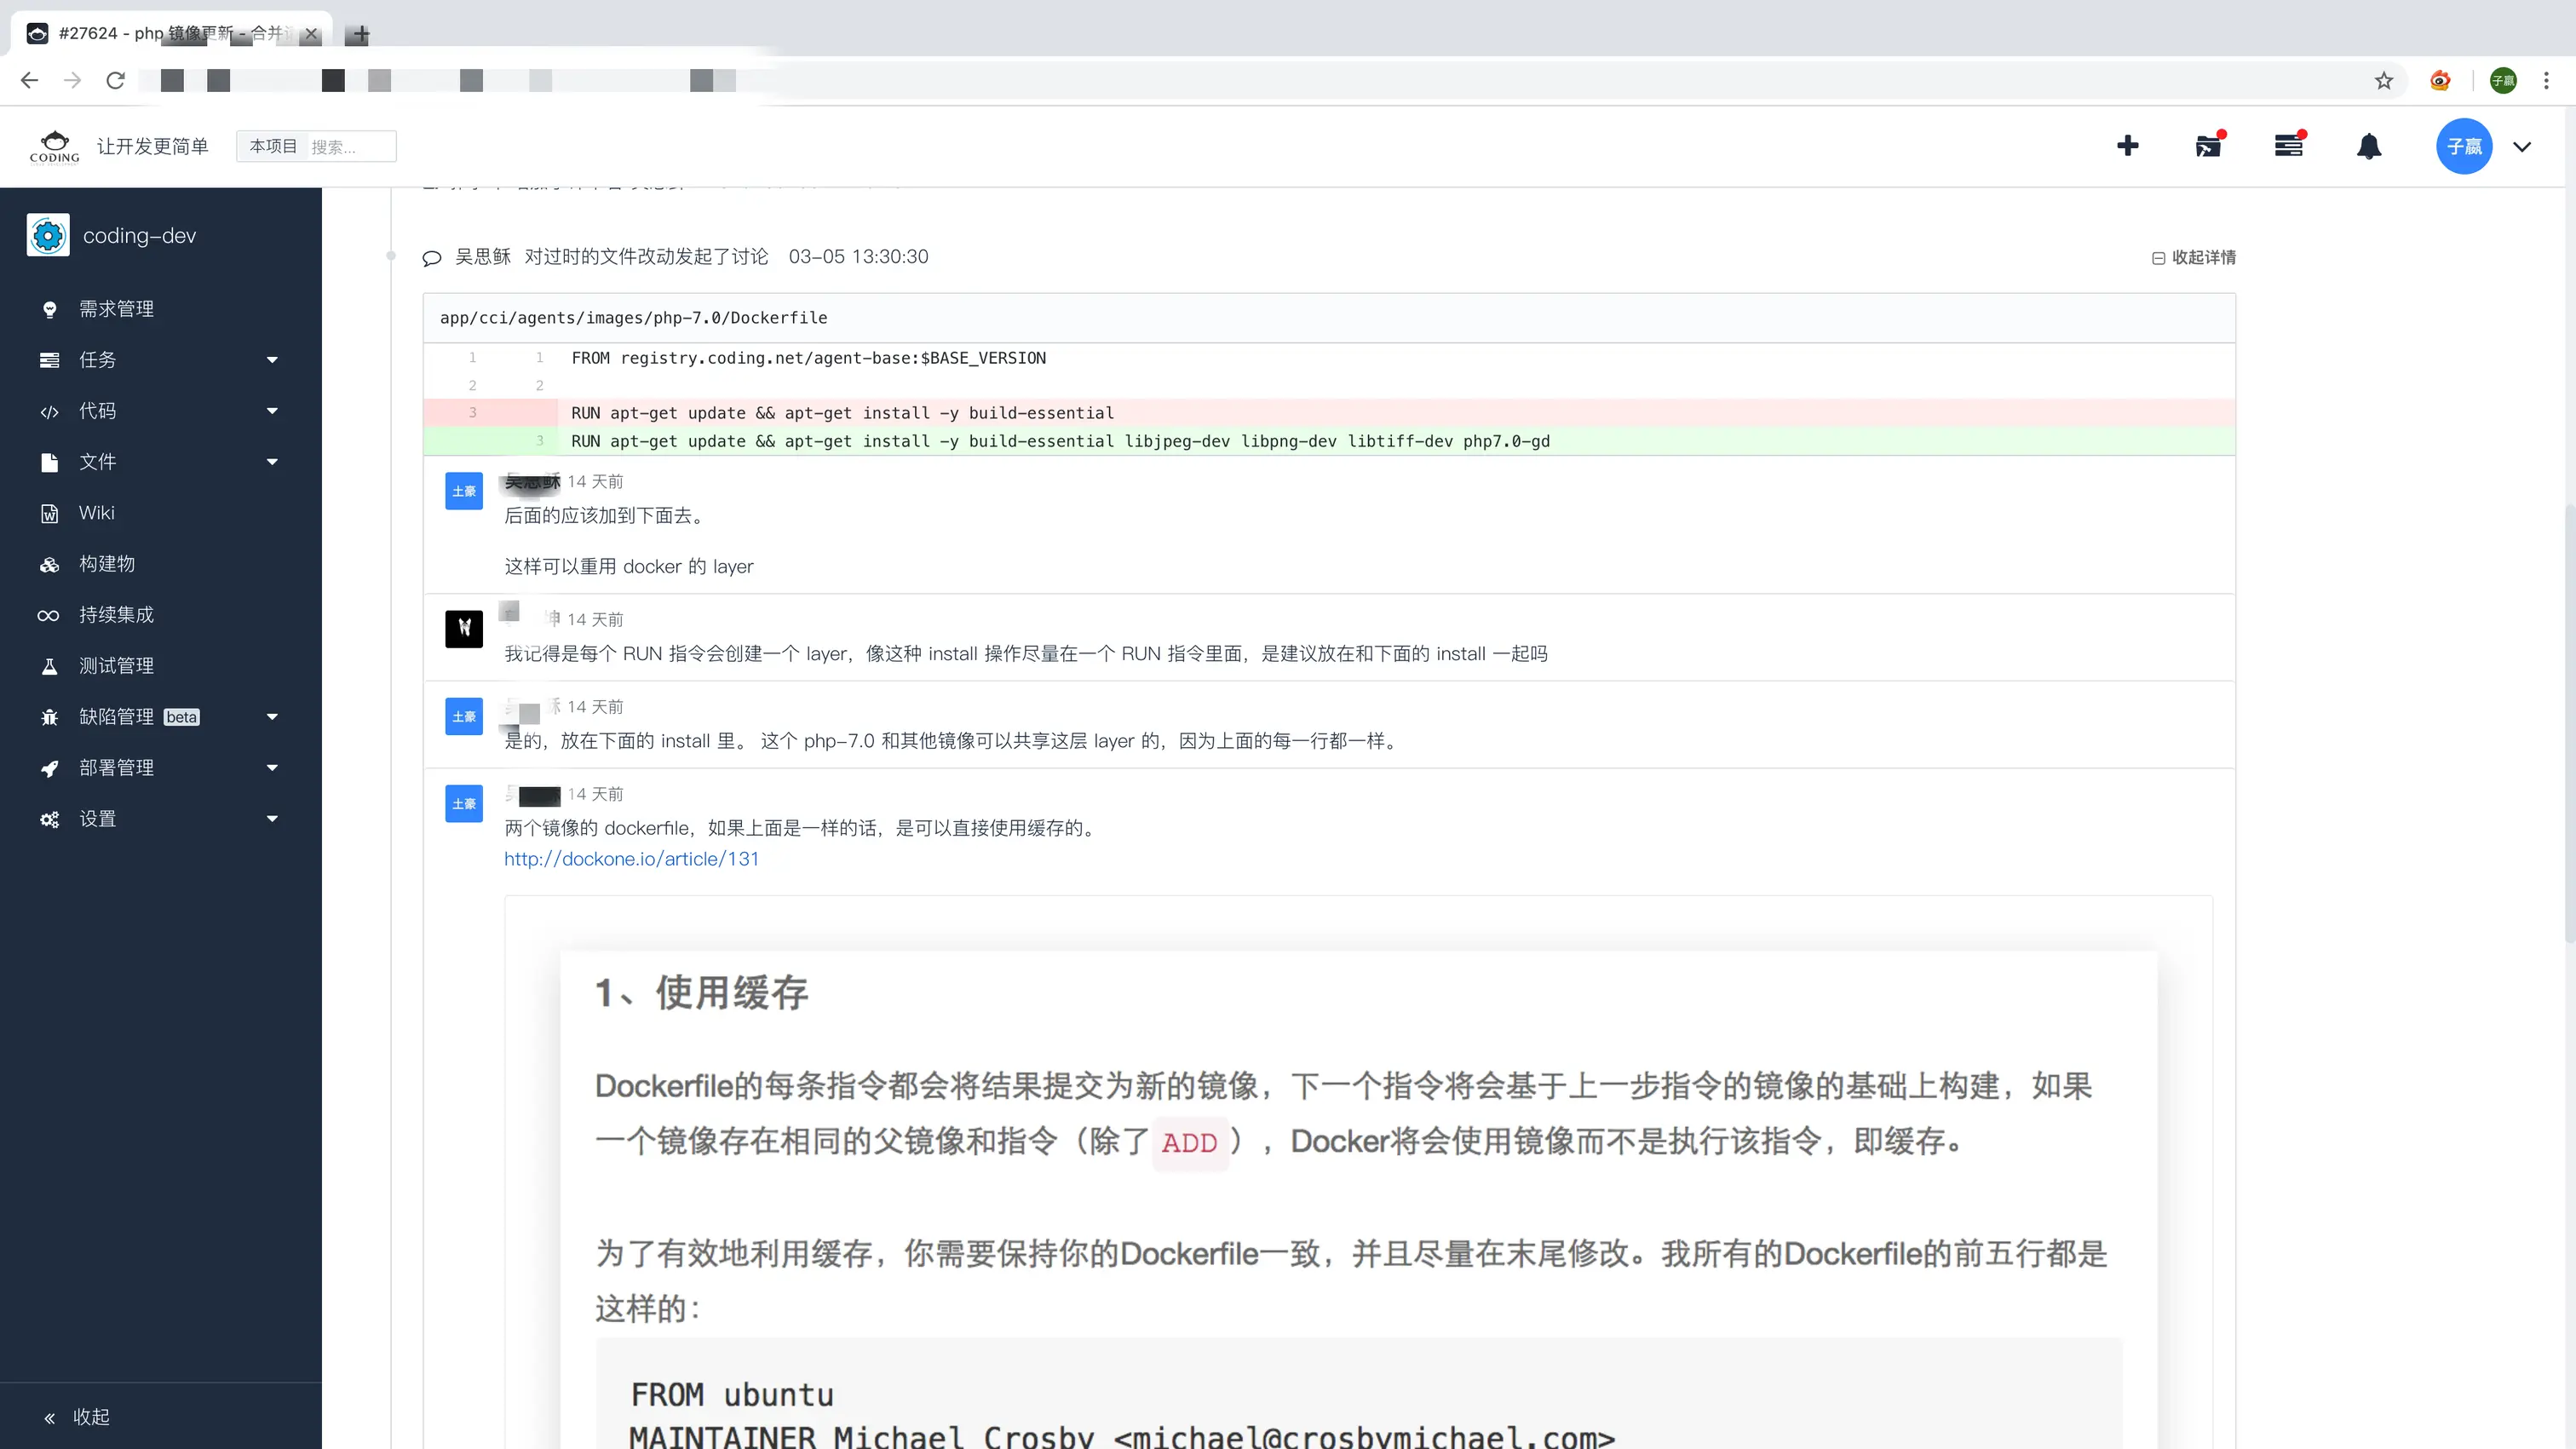Expand the 任务 submenu arrow
This screenshot has height=1449, width=2576.
[x=272, y=360]
